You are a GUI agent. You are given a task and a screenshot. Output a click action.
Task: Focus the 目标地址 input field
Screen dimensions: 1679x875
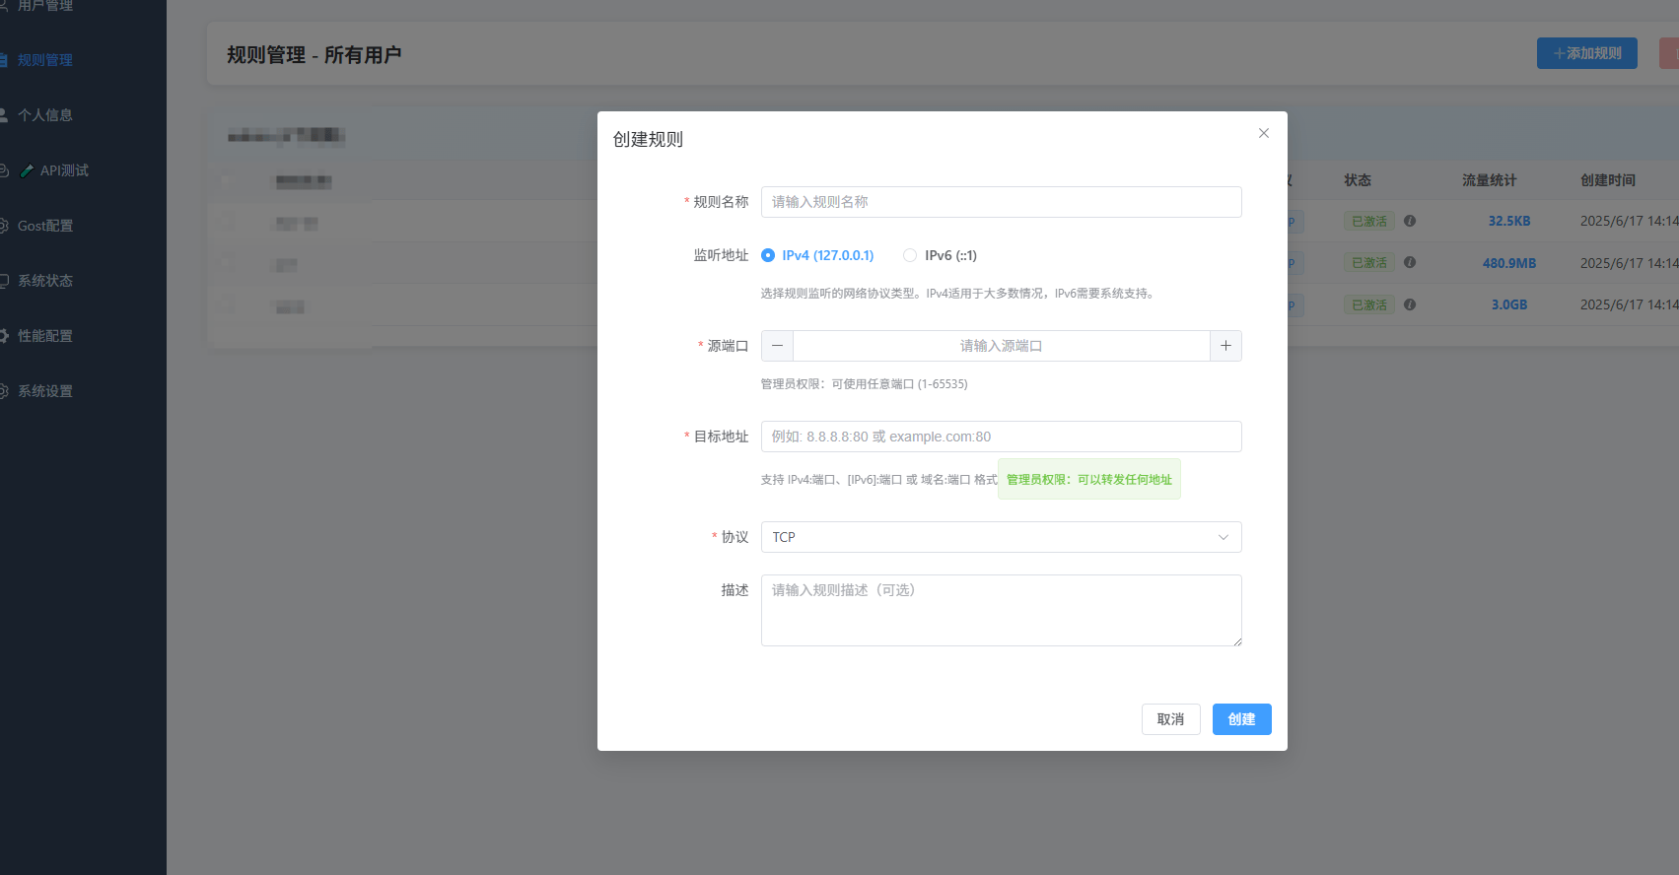pos(1001,437)
